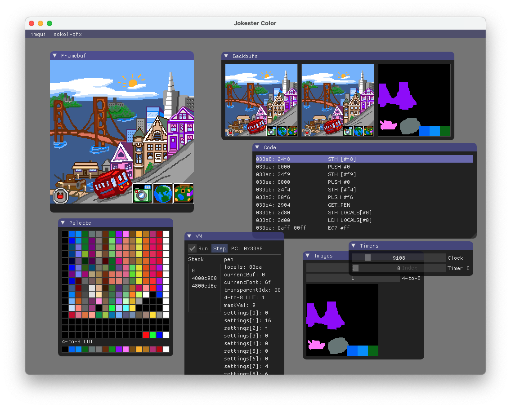Click the blue swatch in Palette bottom row
511x408 pixels.
159,335
